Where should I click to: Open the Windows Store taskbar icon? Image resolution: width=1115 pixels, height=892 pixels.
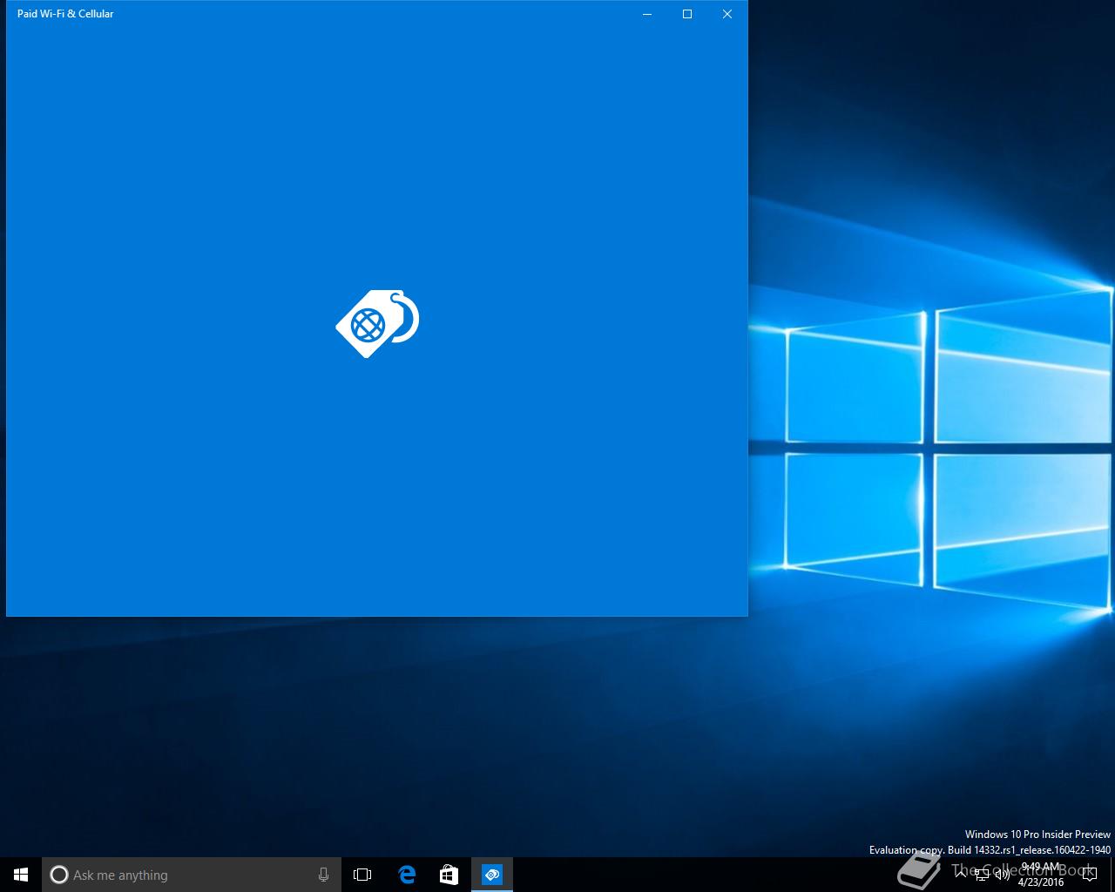pyautogui.click(x=449, y=875)
